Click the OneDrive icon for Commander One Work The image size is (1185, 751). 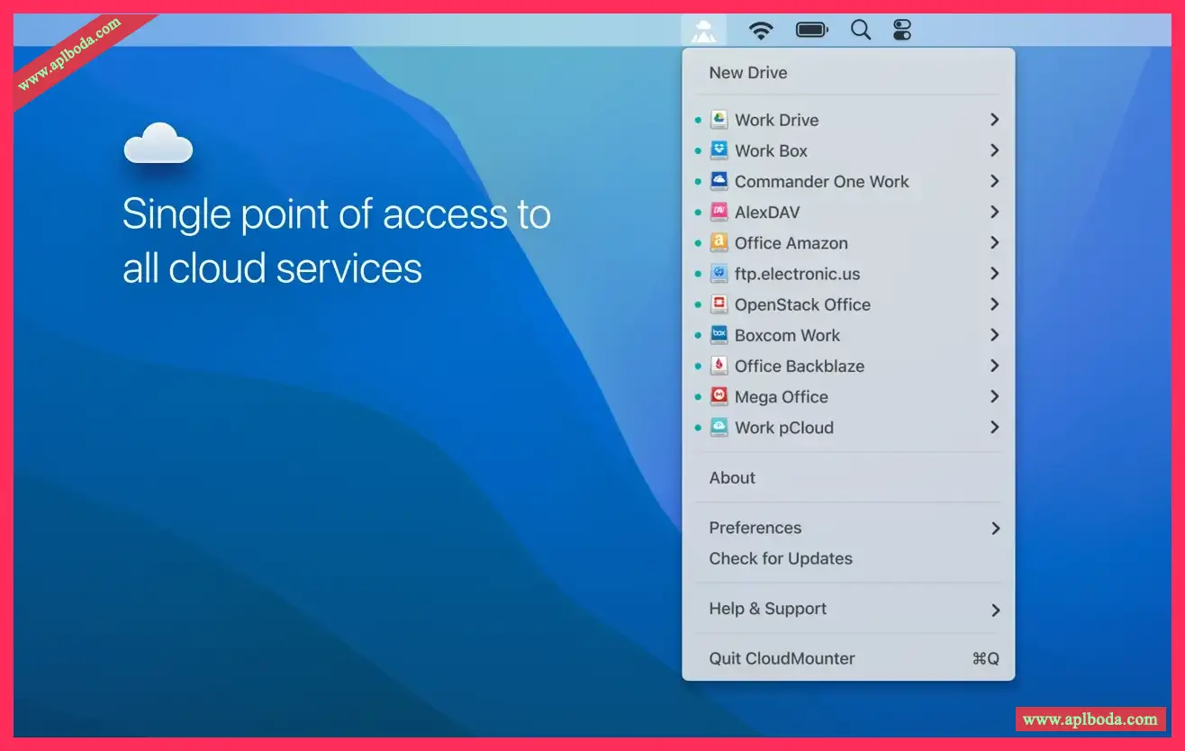719,181
